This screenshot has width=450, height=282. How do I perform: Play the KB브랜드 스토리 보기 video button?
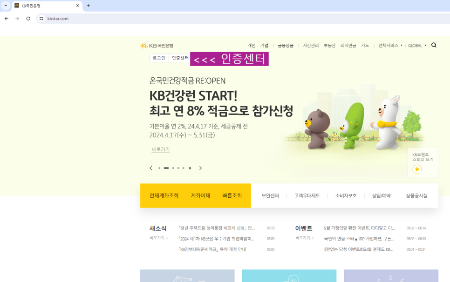point(417,169)
